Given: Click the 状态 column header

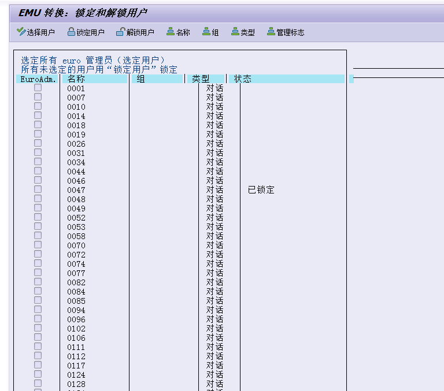Looking at the screenshot, I should (287, 79).
